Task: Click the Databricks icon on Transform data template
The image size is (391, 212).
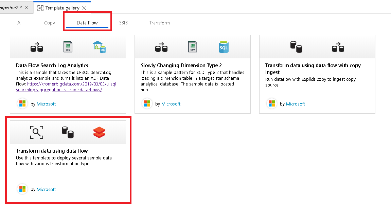Action: [99, 132]
